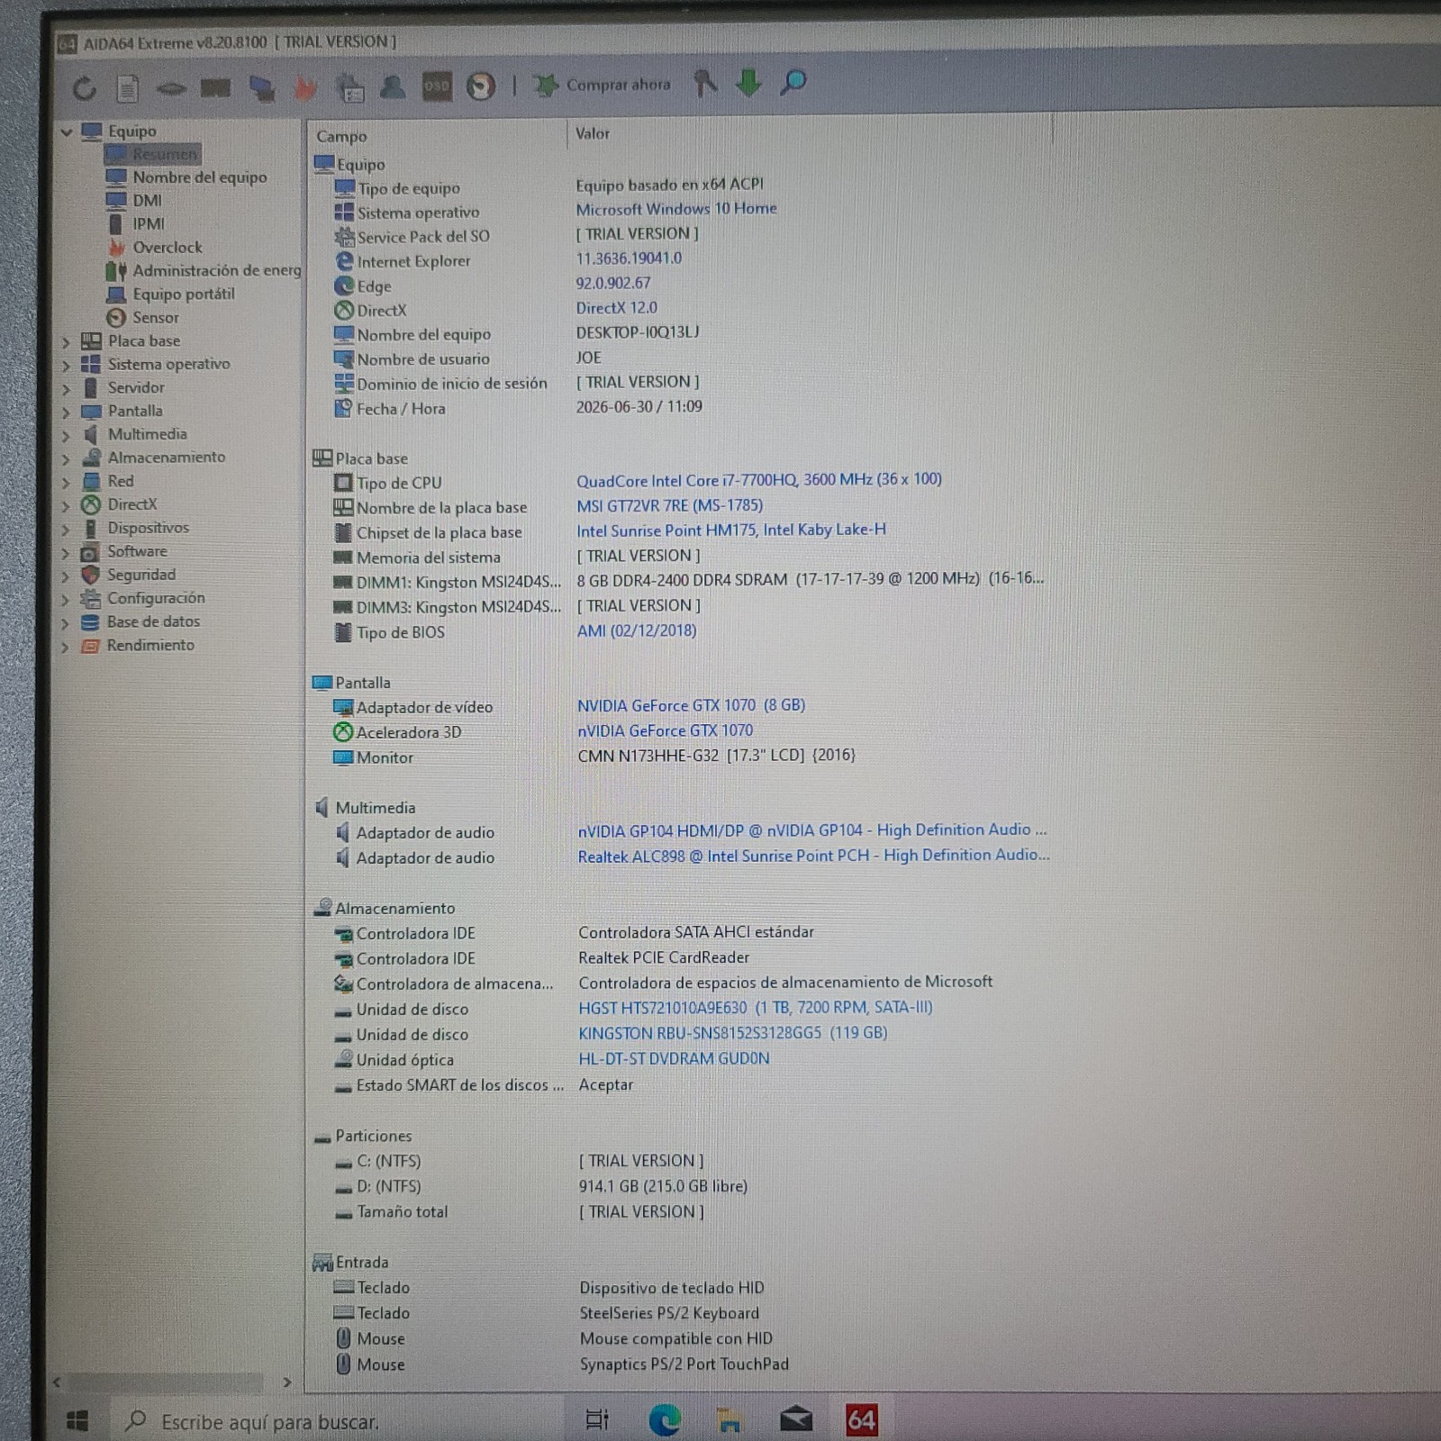The image size is (1441, 1441).
Task: Expand the Red tree node
Action: click(66, 483)
